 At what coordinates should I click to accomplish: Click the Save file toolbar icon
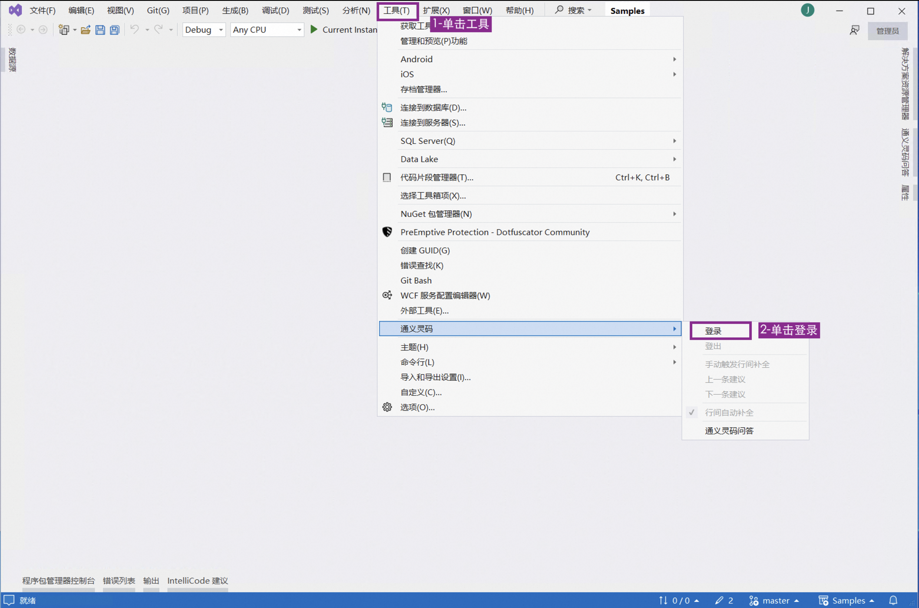click(x=100, y=30)
